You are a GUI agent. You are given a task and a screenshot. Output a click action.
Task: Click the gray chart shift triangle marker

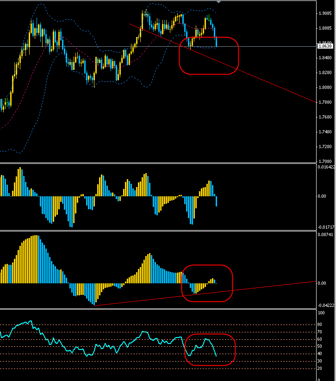pos(218,2)
